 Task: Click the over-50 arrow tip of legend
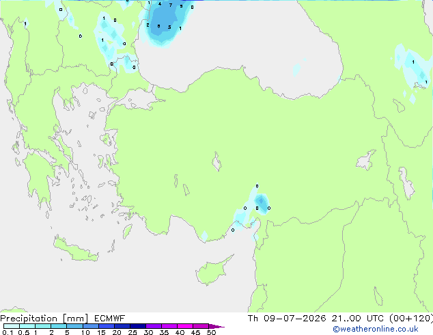[216, 326]
